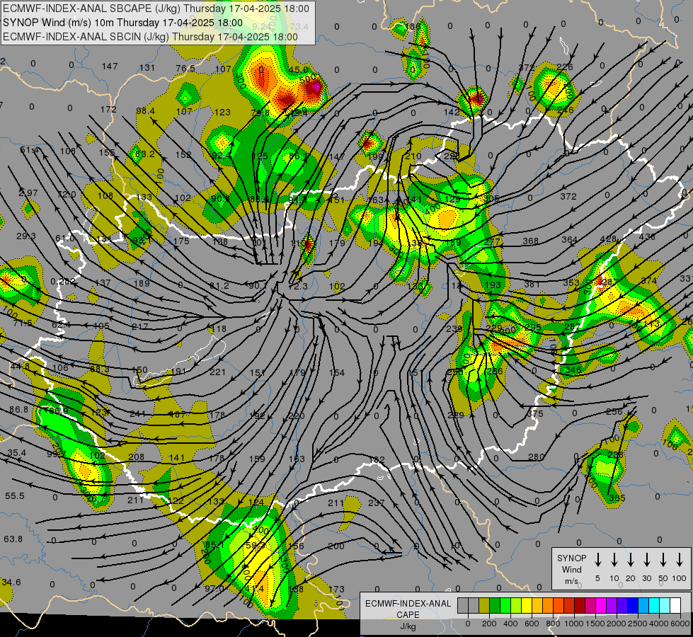Click the 364 value on the map
Screen dimensions: 693x637
point(569,240)
